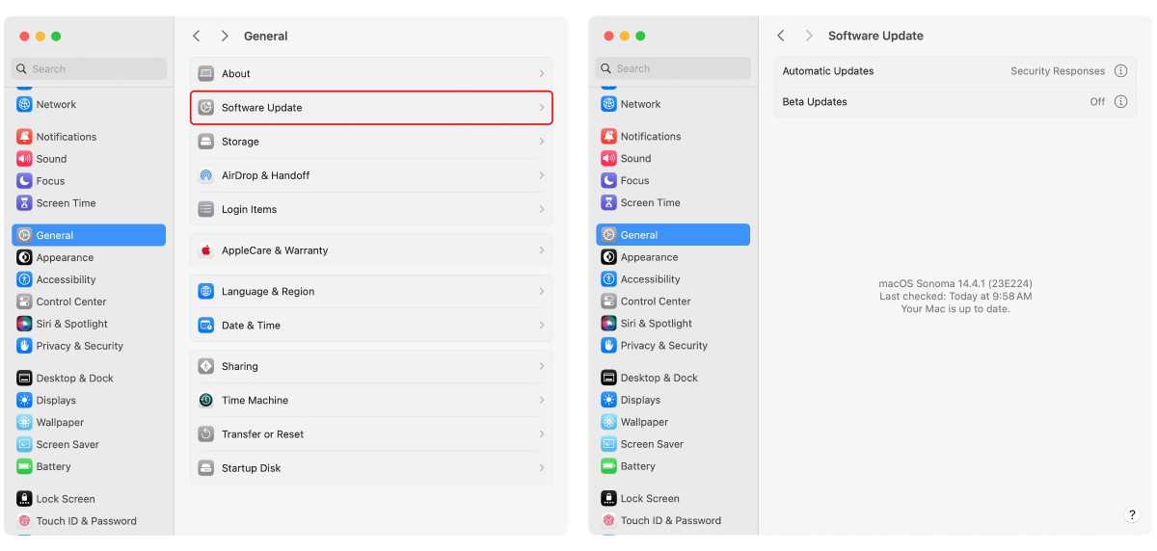Click the Date & Time icon
The image size is (1157, 551).
tap(205, 325)
